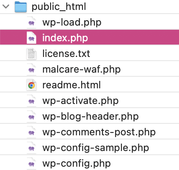
Task: Click the PHP icon beside wp-config-sample.php
Action: pyautogui.click(x=31, y=148)
